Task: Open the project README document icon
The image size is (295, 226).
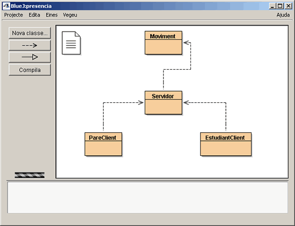Action: coord(71,43)
